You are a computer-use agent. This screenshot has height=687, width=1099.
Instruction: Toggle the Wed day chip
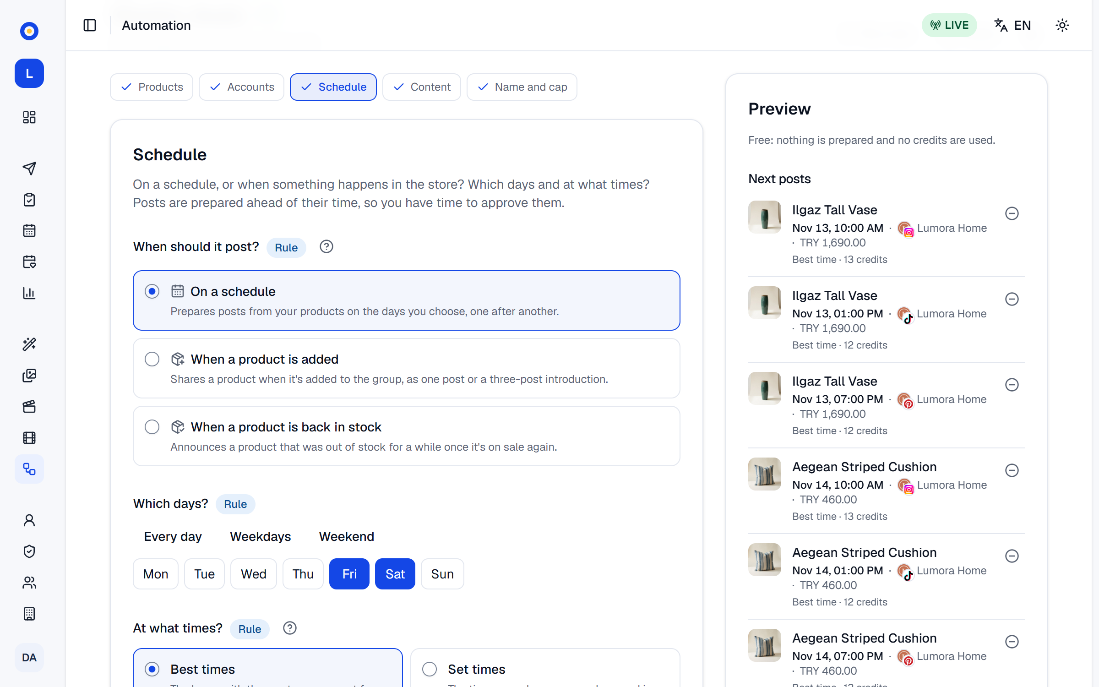click(254, 574)
